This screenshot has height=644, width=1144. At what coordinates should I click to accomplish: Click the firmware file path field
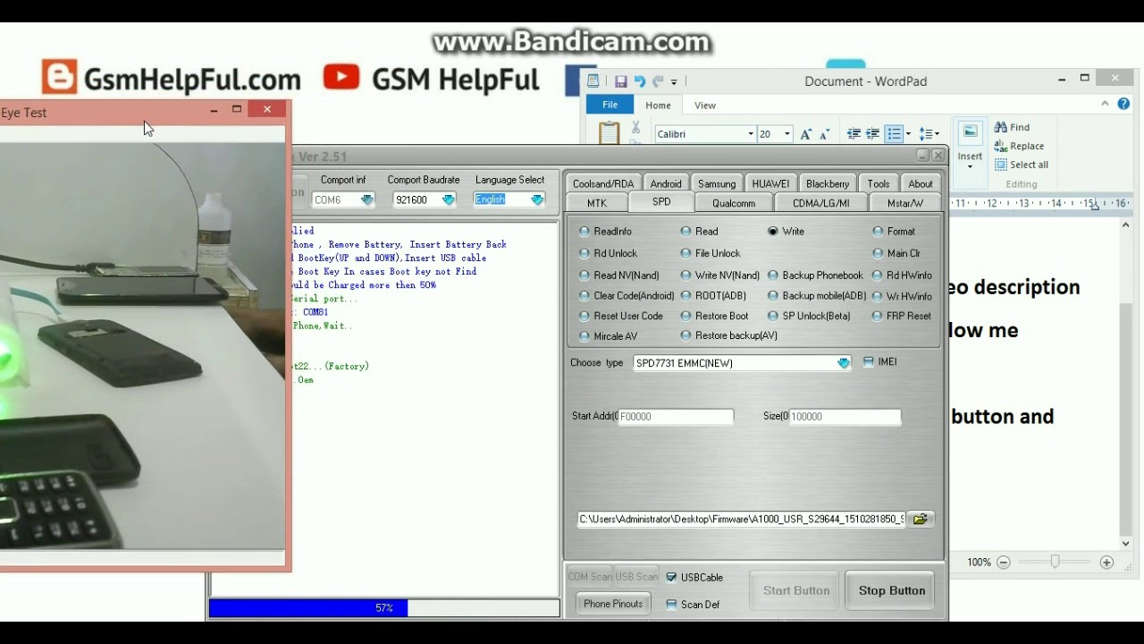(x=742, y=519)
